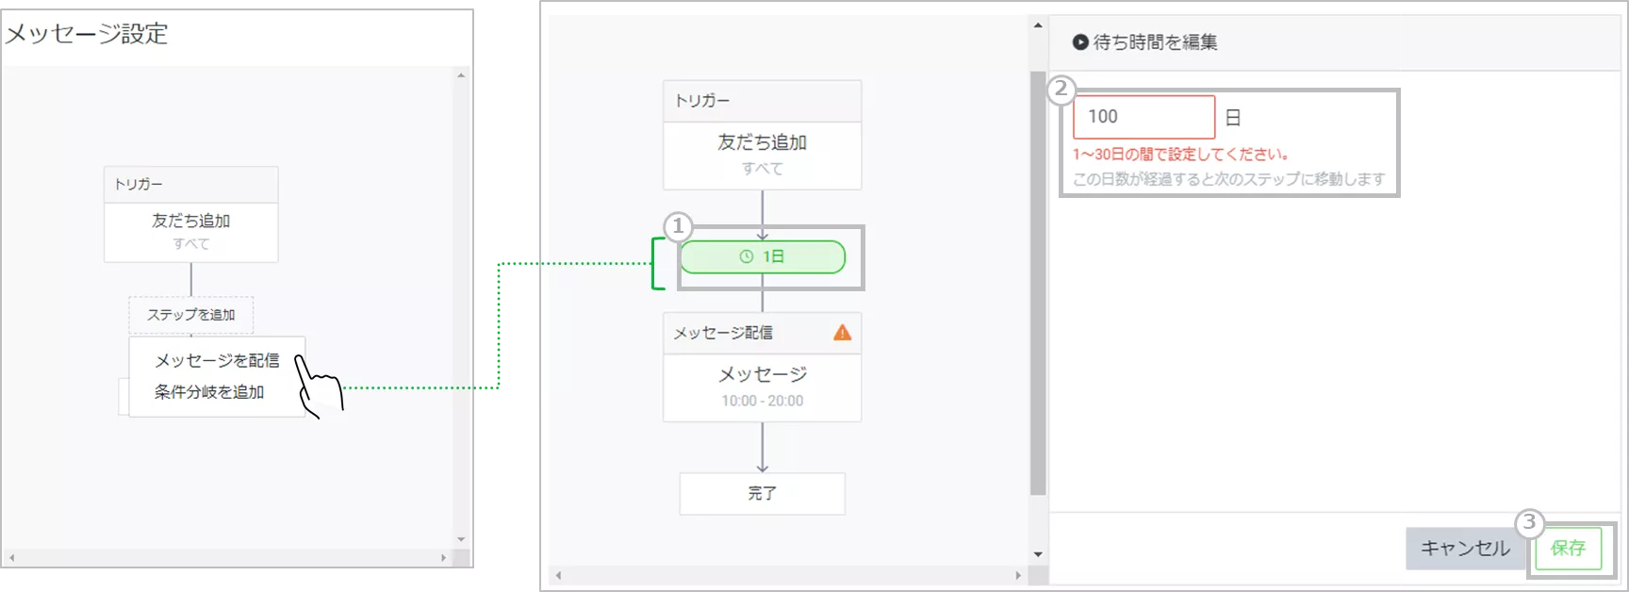Select the green 1日 wait step
The width and height of the screenshot is (1629, 592).
click(763, 256)
